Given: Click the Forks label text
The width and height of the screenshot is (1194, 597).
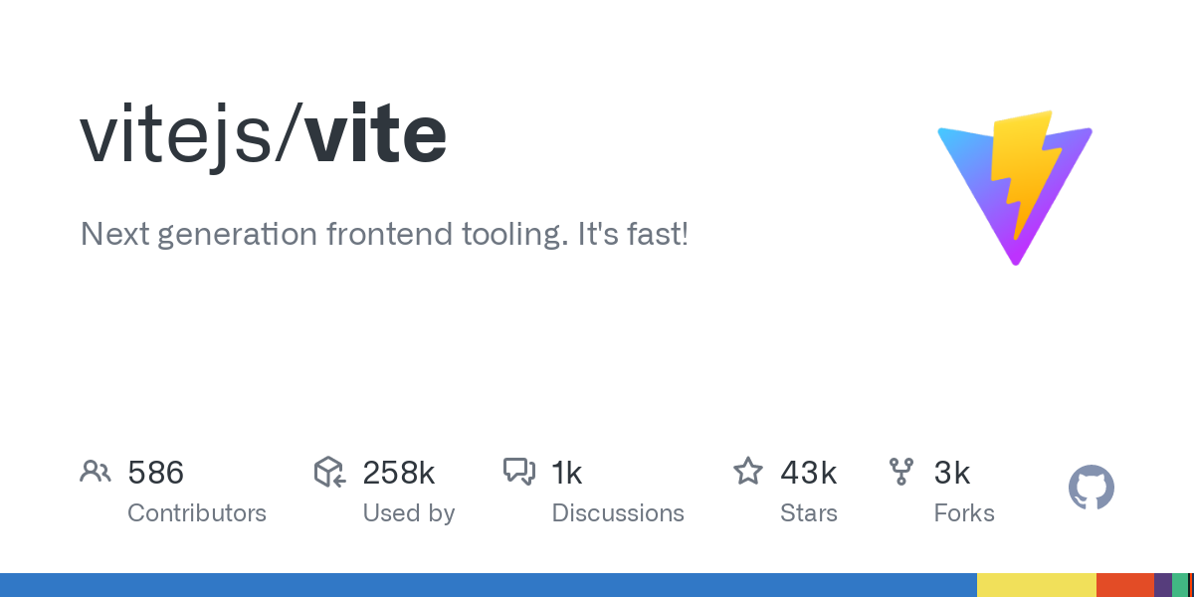Looking at the screenshot, I should [964, 513].
